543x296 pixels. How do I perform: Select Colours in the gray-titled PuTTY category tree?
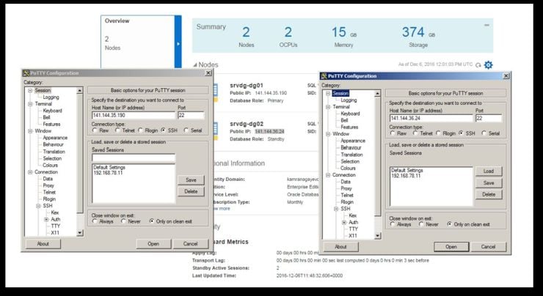(50, 166)
